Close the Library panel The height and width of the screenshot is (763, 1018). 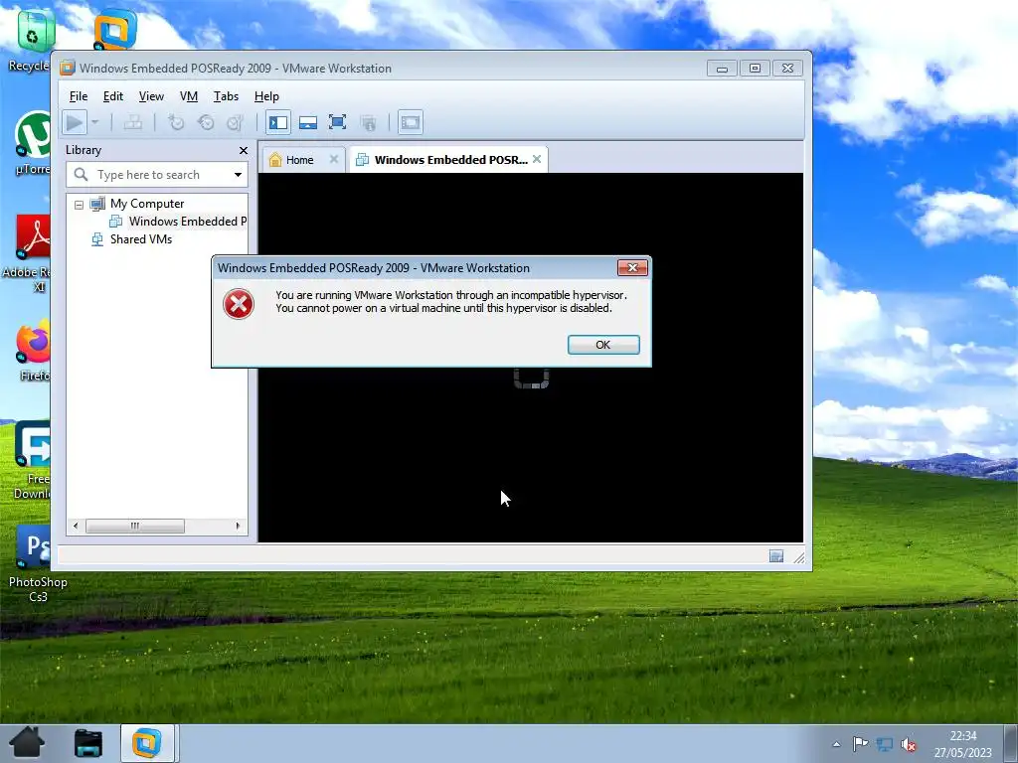[x=244, y=151]
